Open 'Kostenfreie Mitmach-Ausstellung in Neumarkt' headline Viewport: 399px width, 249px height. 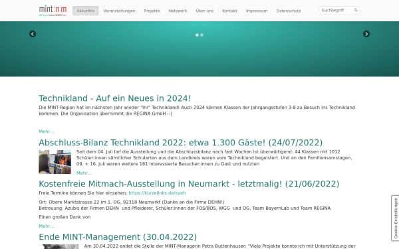(x=189, y=184)
